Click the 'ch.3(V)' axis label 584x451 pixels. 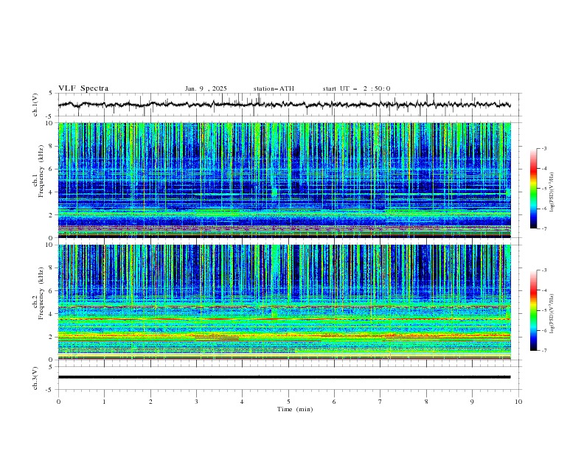[35, 378]
